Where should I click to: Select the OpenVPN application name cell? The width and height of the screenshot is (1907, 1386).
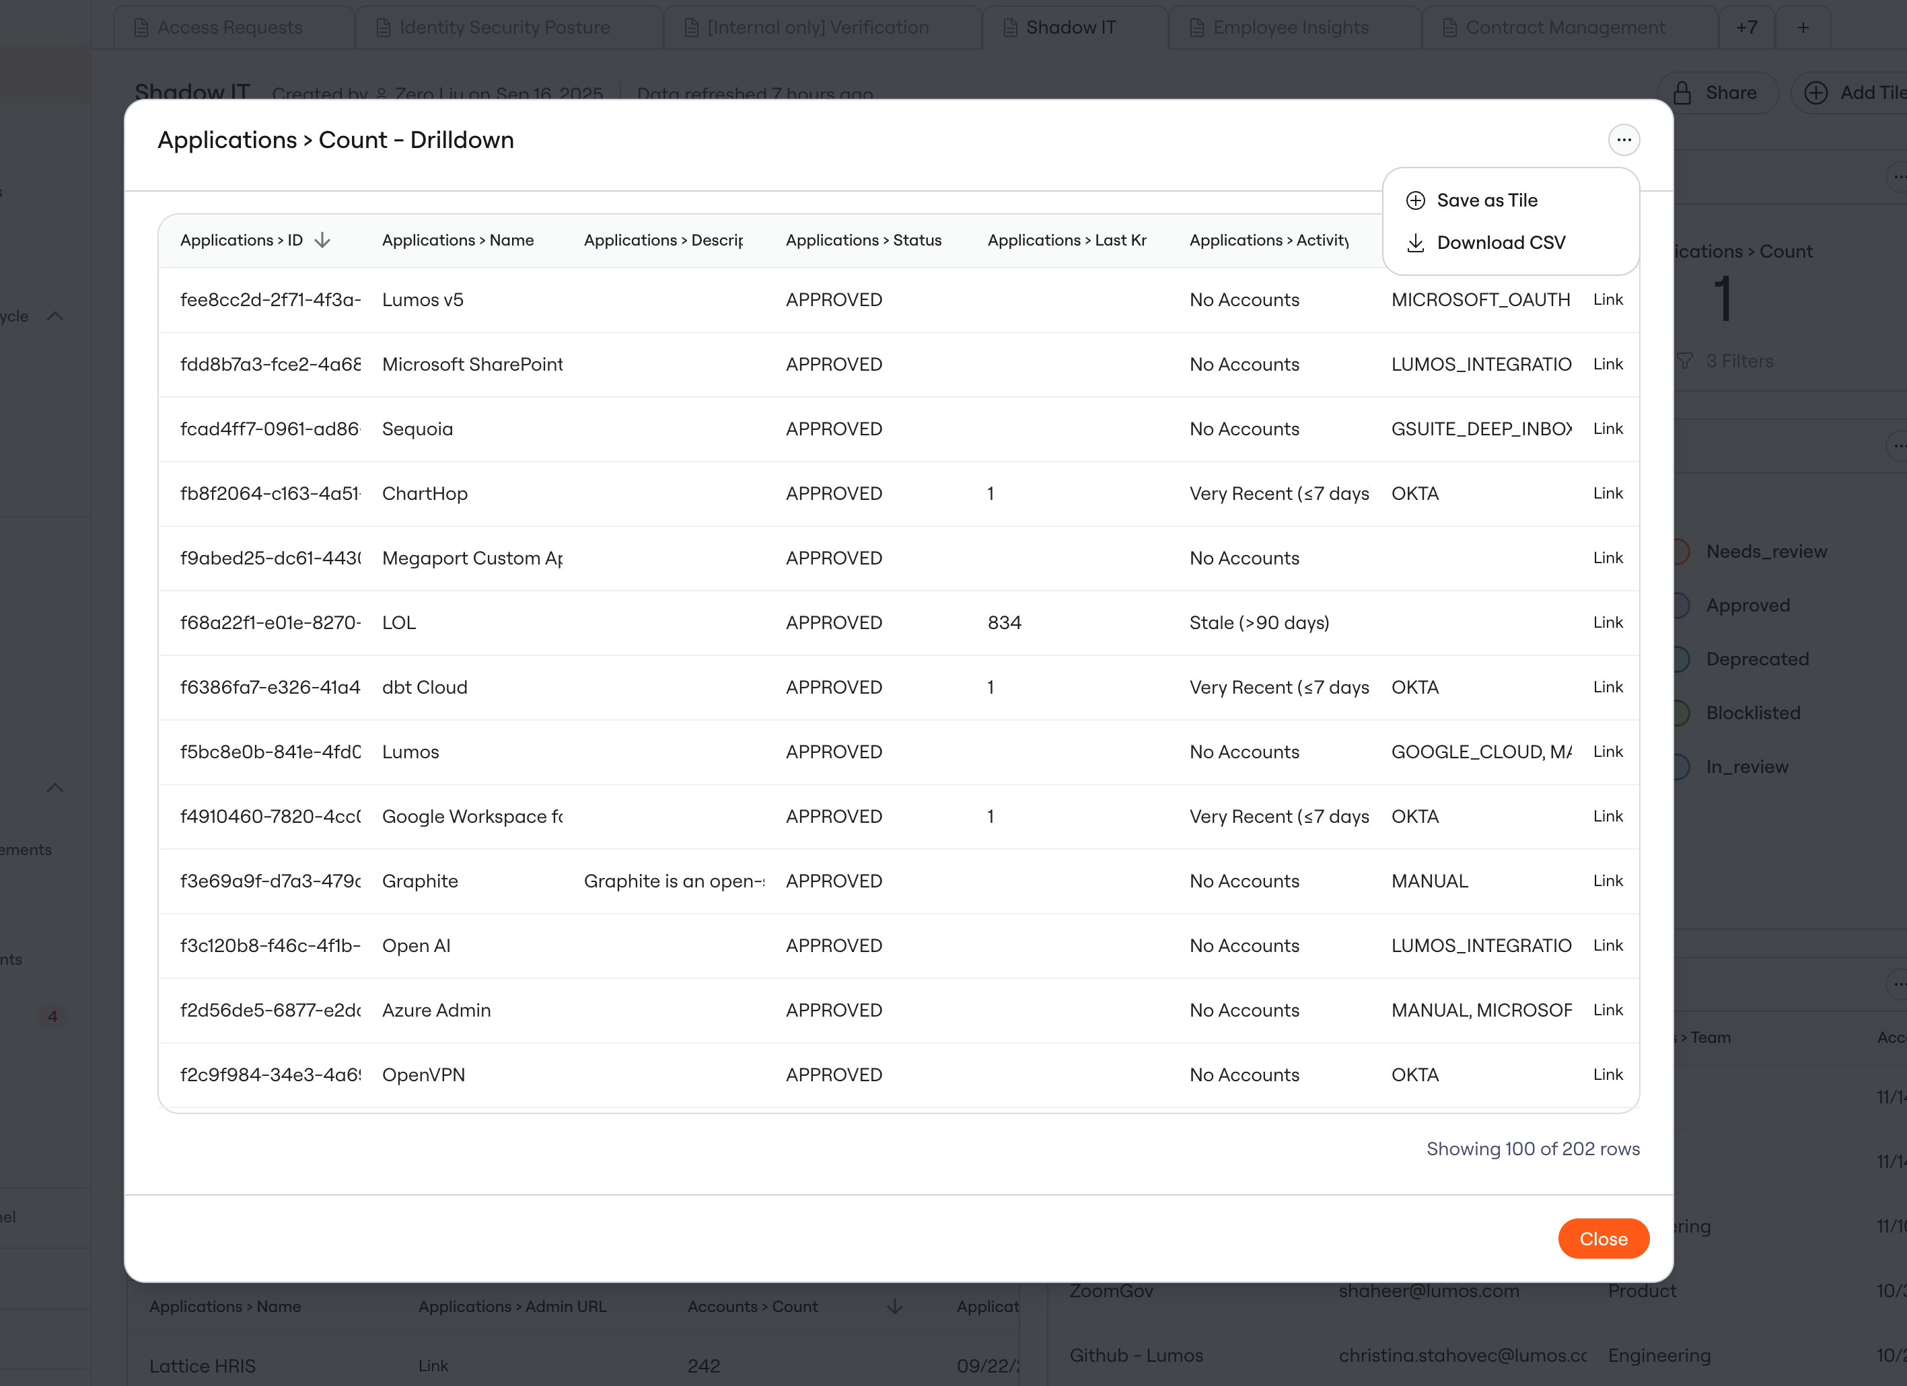click(423, 1075)
